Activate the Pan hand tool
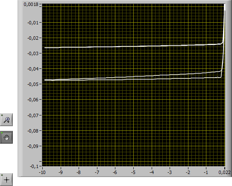The height and width of the screenshot is (186, 232). [x=6, y=137]
